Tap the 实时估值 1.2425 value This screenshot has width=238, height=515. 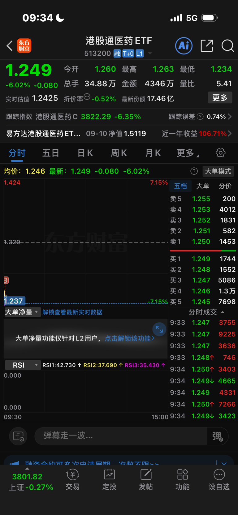(x=45, y=98)
